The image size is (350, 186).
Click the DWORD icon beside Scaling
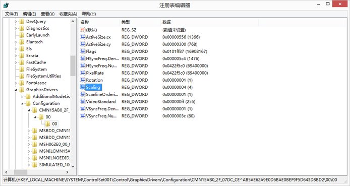(x=83, y=87)
